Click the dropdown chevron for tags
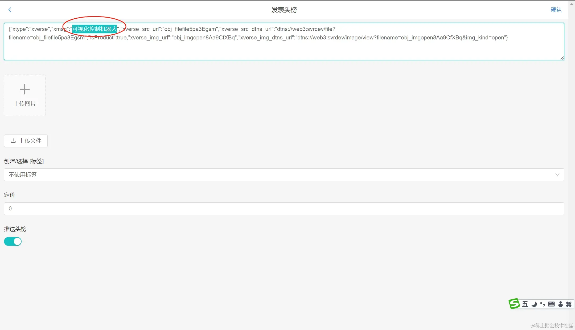575x330 pixels. click(557, 175)
